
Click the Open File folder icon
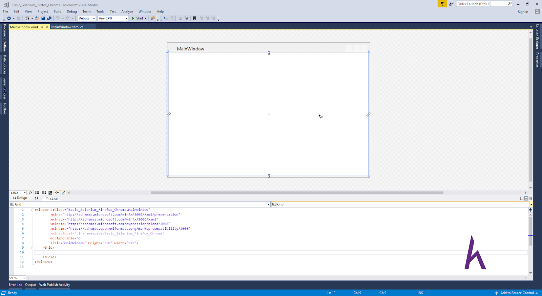[x=37, y=18]
